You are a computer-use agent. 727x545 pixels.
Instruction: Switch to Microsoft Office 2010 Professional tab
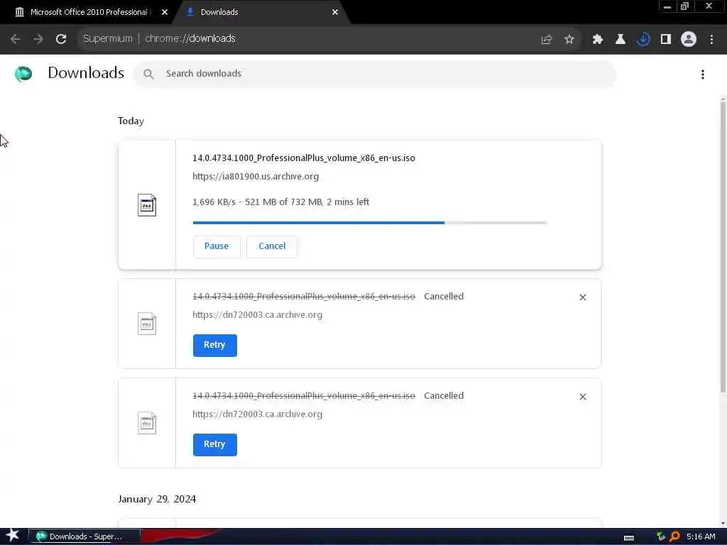(x=89, y=12)
